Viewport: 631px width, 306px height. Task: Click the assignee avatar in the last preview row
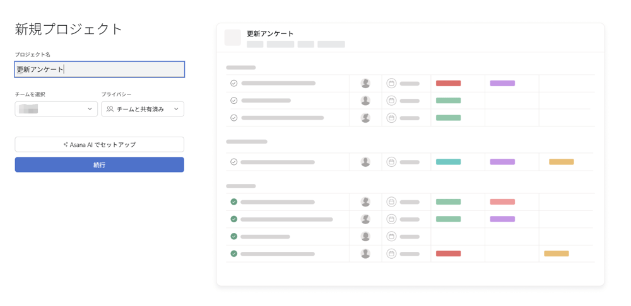tap(365, 254)
